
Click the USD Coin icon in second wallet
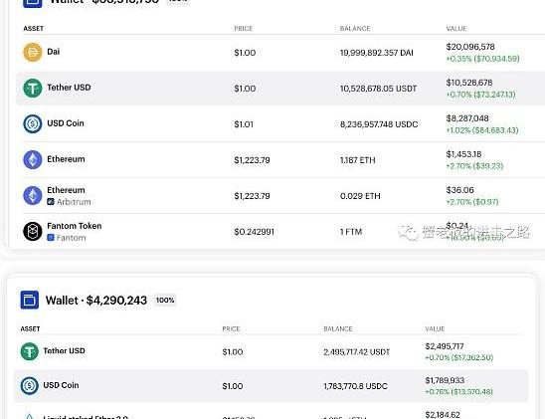30,385
